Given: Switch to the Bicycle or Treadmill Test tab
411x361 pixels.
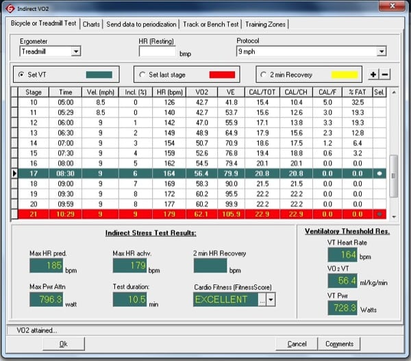Looking at the screenshot, I should pyautogui.click(x=43, y=23).
